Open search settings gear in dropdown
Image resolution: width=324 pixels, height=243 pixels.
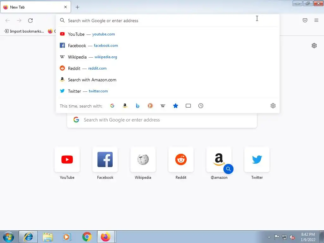[x=273, y=106]
